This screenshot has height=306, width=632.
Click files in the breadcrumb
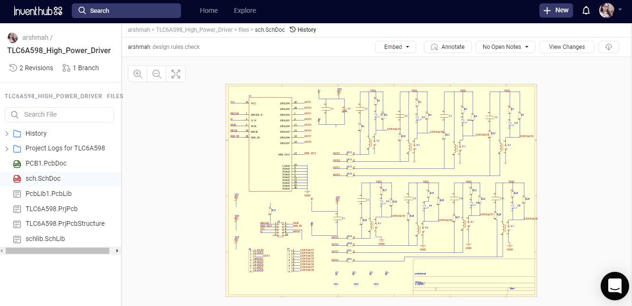click(x=244, y=29)
